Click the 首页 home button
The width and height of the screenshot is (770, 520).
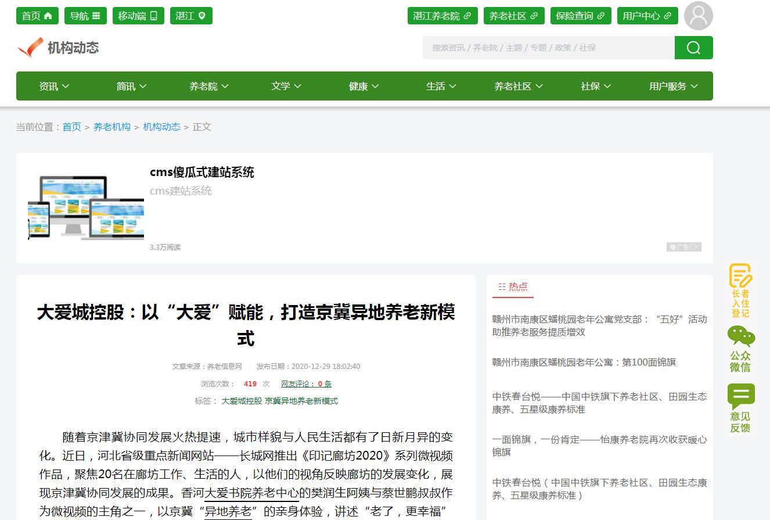[x=37, y=16]
